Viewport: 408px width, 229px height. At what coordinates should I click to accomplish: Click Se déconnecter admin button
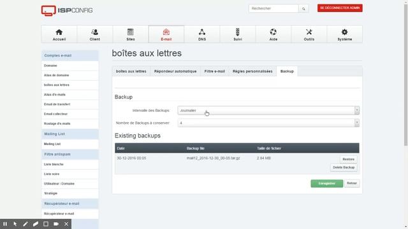tap(340, 8)
